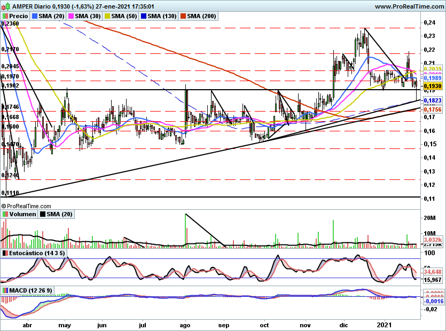446x331 pixels.
Task: Open the Volumen indicator legend
Action: [x=19, y=214]
